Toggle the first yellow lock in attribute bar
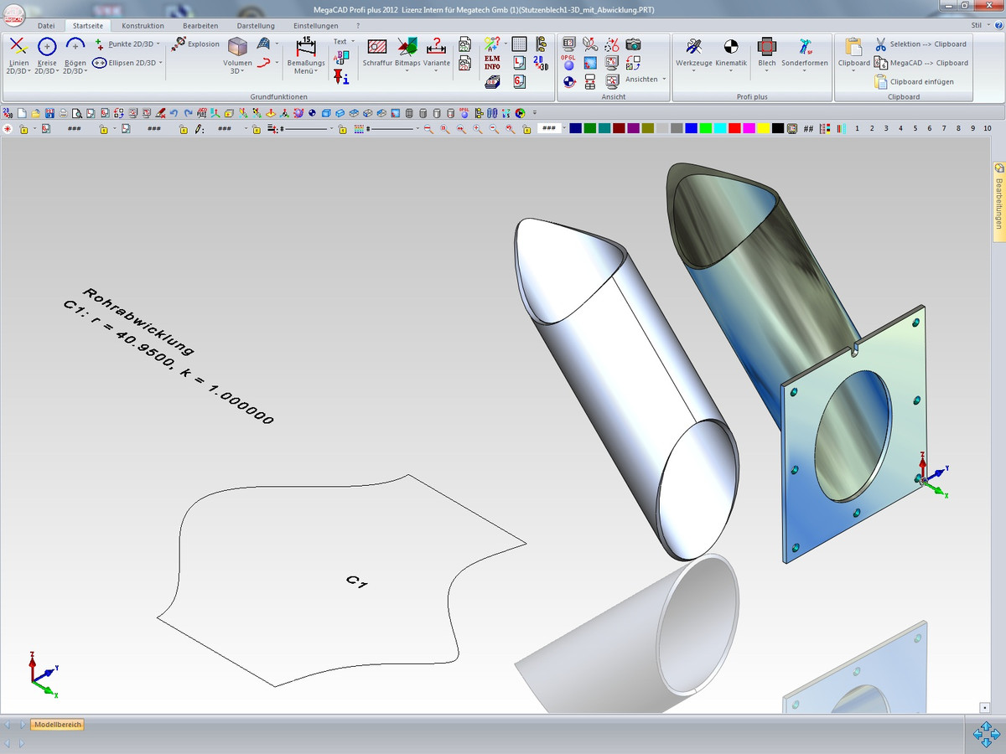This screenshot has width=1006, height=754. pos(23,129)
